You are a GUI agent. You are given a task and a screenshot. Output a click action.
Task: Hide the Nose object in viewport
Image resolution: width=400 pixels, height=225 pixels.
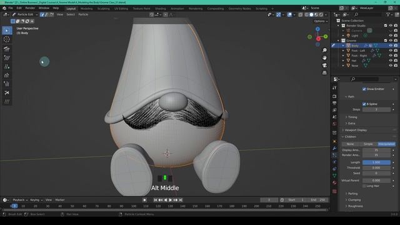click(x=391, y=66)
